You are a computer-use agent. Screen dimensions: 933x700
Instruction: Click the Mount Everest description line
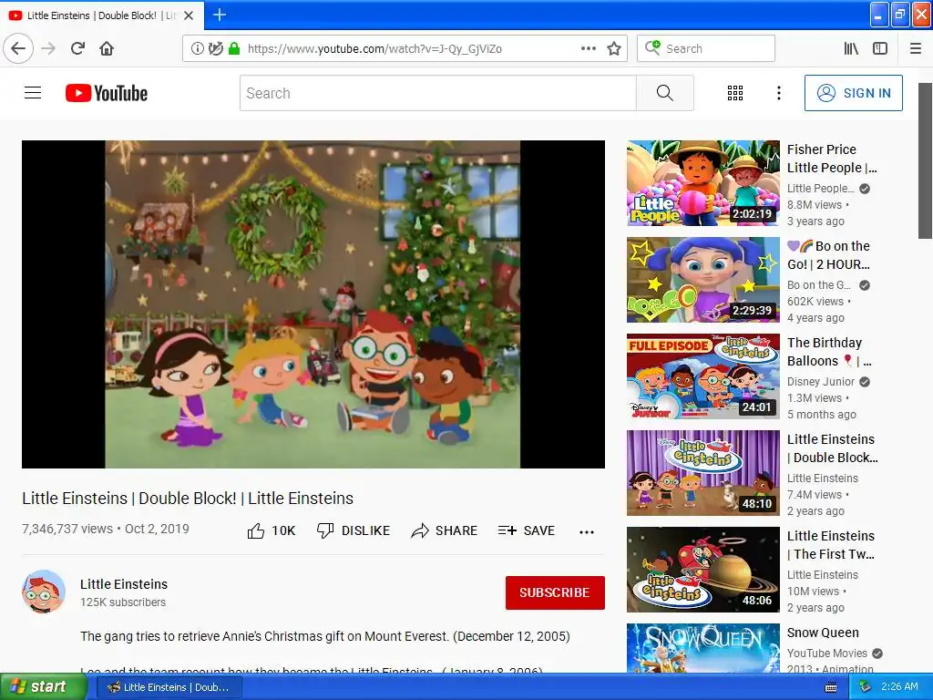(325, 636)
